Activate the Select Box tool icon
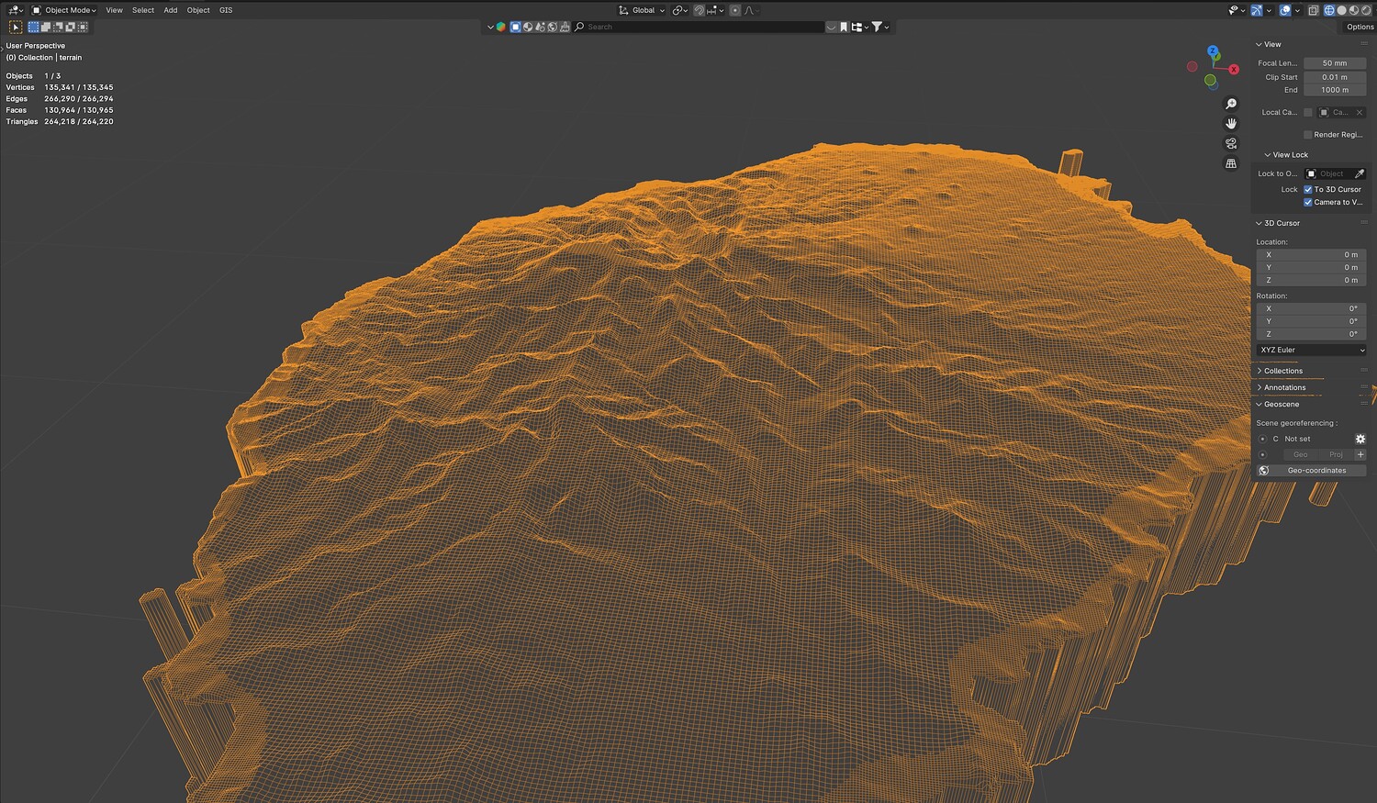 pyautogui.click(x=16, y=28)
